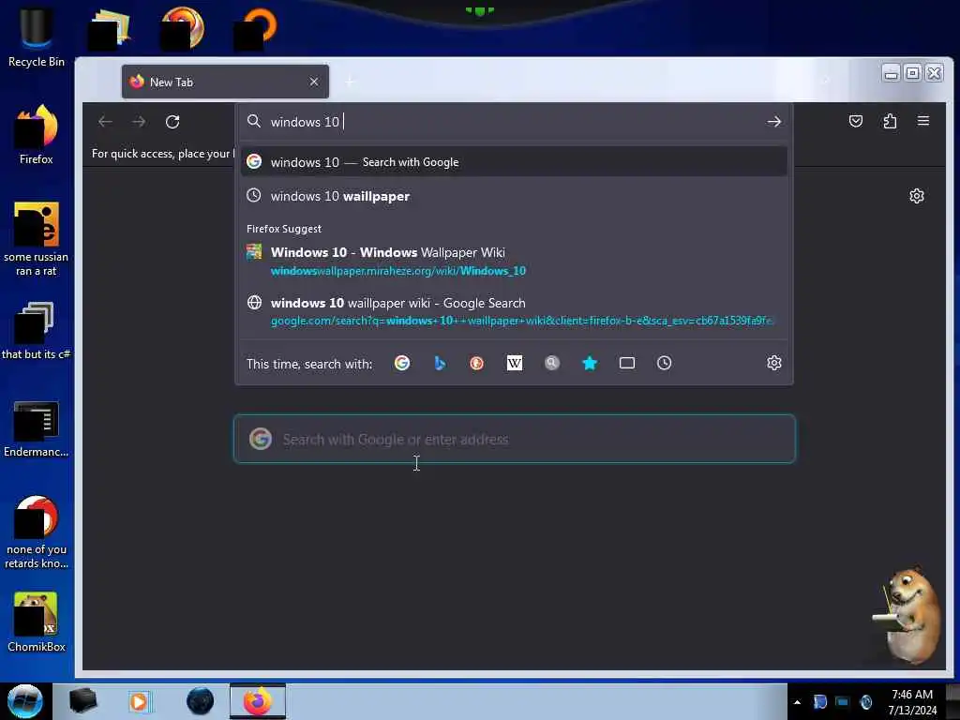Viewport: 960px width, 720px height.
Task: Search this time with Wikipedia icon
Action: [515, 363]
